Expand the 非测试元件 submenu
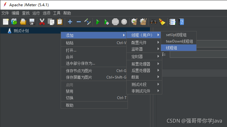This screenshot has width=227, height=127. point(144,91)
